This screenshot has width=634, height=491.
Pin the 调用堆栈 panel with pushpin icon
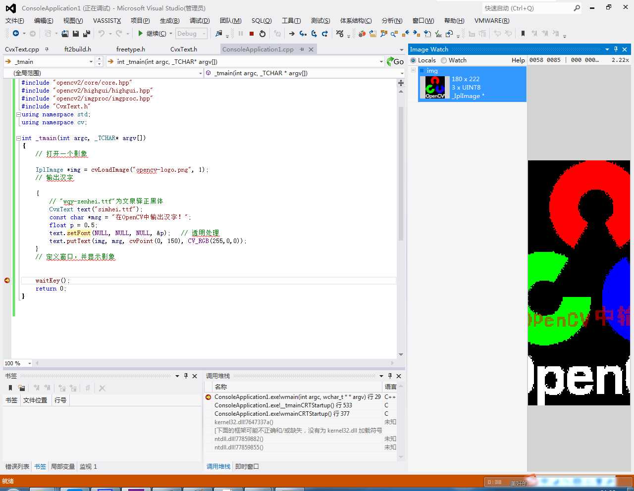point(390,376)
